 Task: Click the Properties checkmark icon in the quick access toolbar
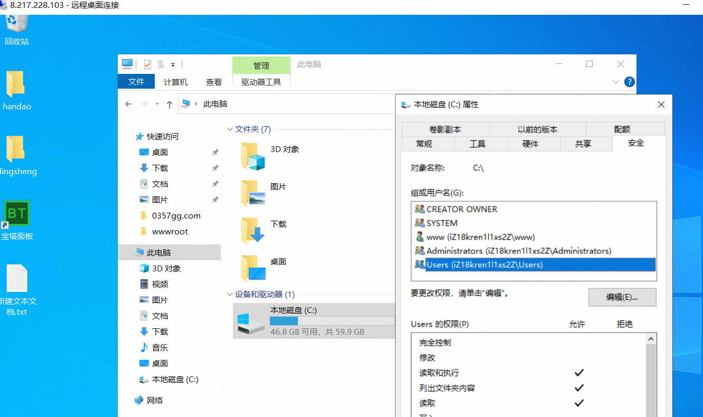[x=147, y=64]
